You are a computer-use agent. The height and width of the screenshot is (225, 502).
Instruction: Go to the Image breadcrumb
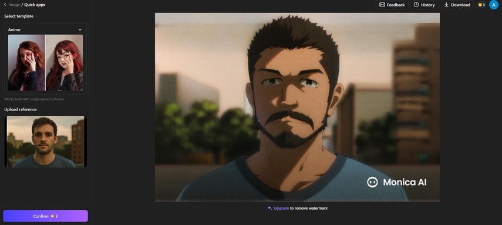click(14, 5)
